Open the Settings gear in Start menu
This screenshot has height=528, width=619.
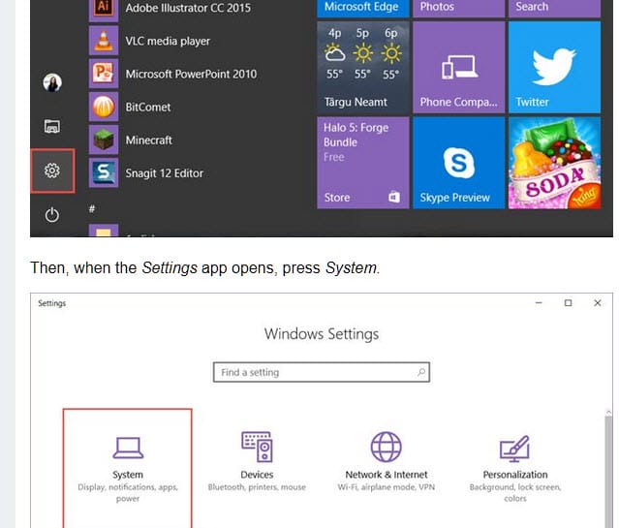[x=52, y=171]
